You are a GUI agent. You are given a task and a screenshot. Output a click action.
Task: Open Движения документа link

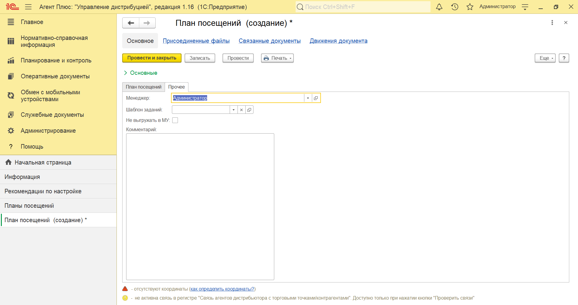339,41
